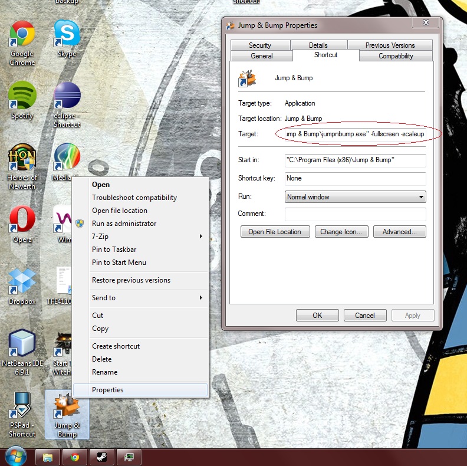Click the Advanced button
The width and height of the screenshot is (467, 466).
[x=399, y=231]
